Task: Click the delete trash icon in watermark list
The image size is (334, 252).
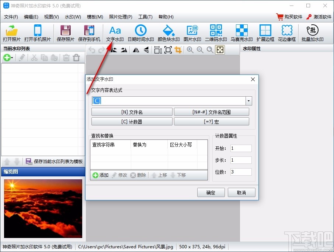Action: pos(66,58)
